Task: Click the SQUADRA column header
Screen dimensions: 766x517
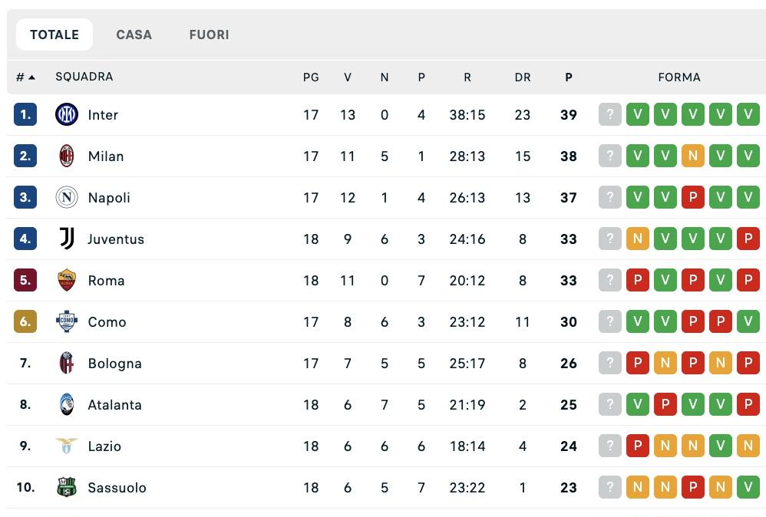Action: click(83, 77)
